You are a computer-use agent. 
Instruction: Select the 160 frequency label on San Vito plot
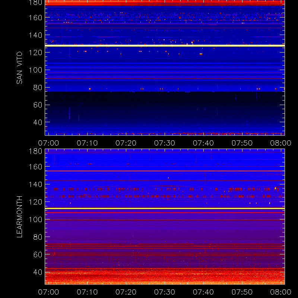click(35, 18)
